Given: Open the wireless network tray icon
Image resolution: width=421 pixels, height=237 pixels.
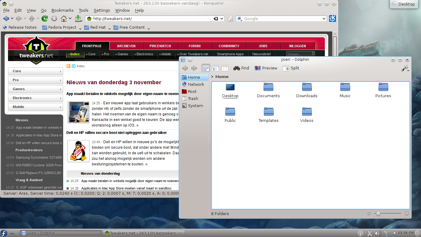Looking at the screenshot, I should (386, 233).
